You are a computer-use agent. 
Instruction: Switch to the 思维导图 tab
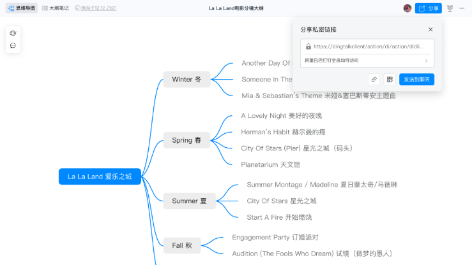[x=22, y=8]
